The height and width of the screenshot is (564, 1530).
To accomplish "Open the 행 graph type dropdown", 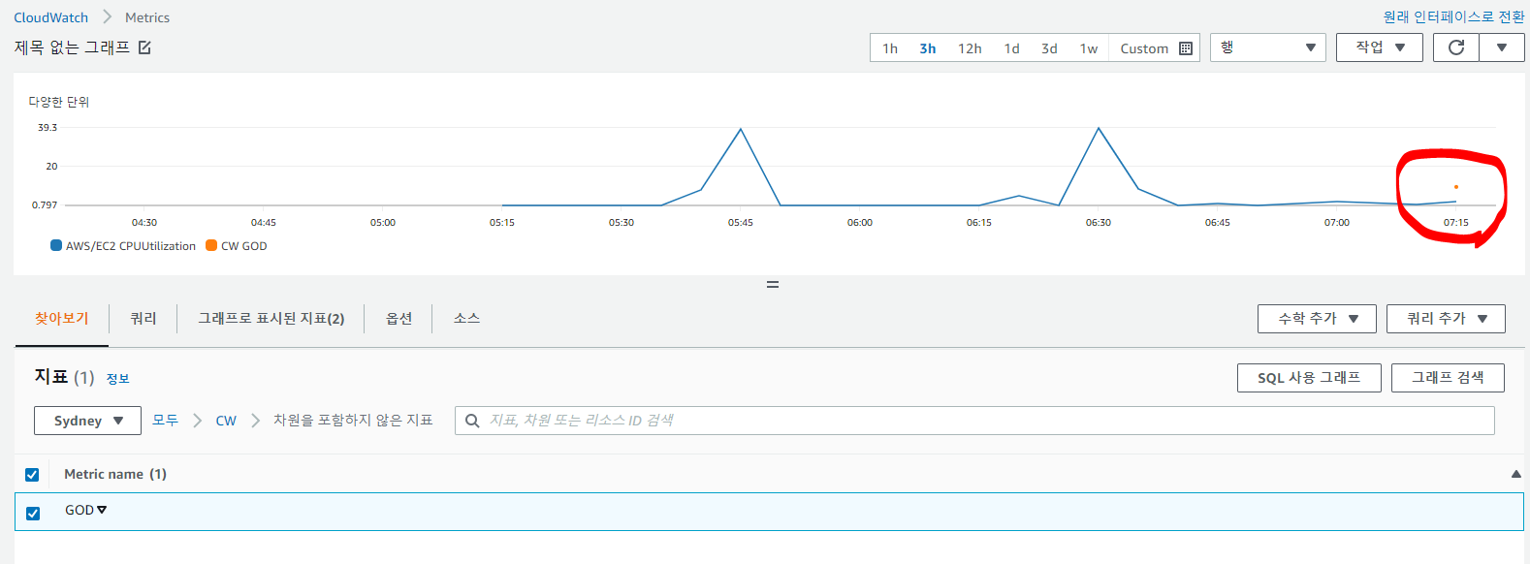I will pyautogui.click(x=1267, y=47).
